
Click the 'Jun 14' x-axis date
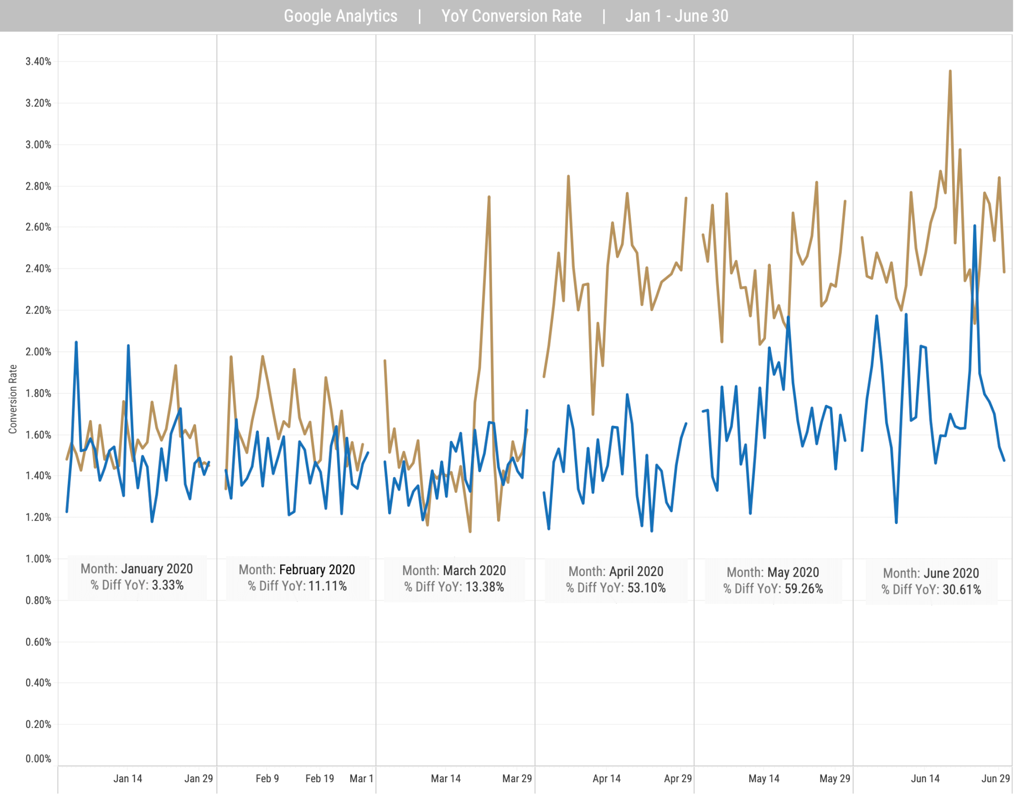pos(925,779)
